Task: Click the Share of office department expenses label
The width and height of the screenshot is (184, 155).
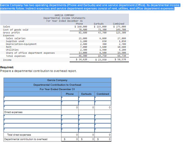Action: pyautogui.click(x=30, y=53)
